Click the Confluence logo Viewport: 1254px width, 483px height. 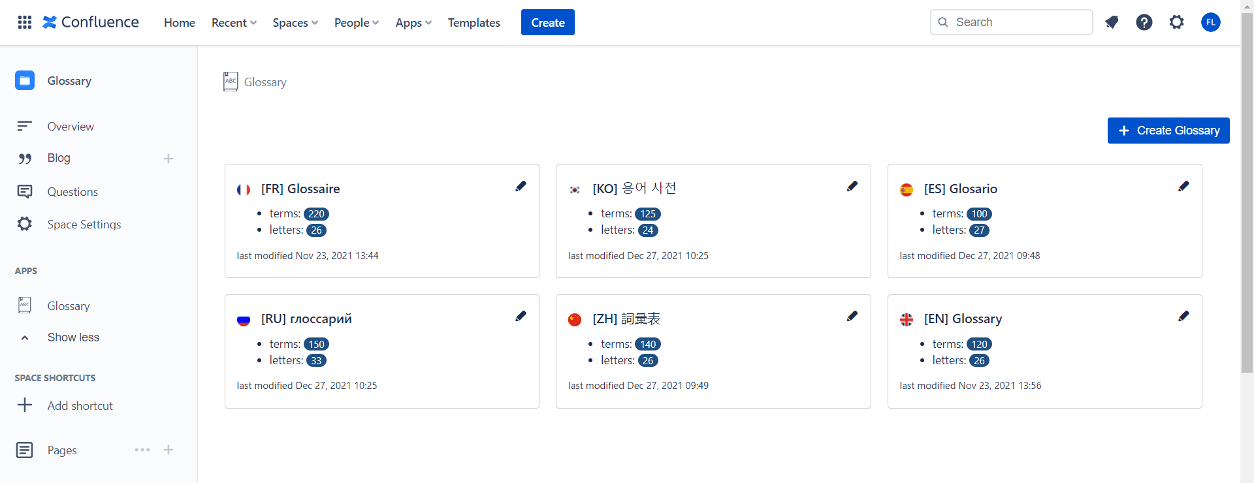[91, 22]
